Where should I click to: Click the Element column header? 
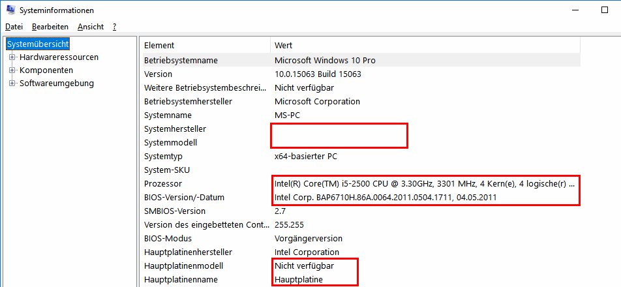click(x=205, y=45)
